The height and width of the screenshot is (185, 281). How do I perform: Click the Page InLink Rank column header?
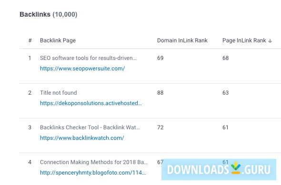(x=244, y=40)
